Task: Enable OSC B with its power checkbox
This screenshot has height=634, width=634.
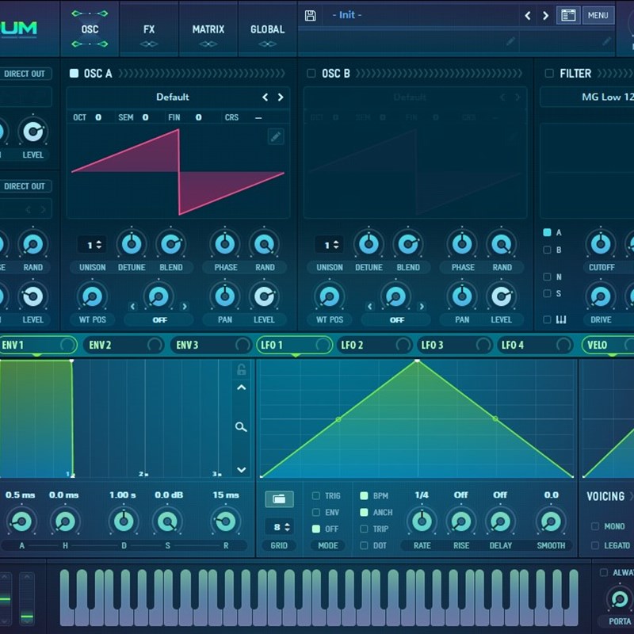Action: tap(311, 73)
